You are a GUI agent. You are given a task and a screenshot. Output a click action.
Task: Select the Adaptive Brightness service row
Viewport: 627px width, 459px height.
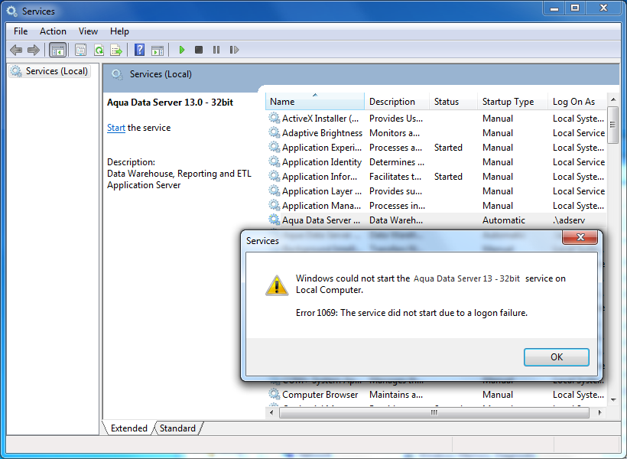coord(437,132)
